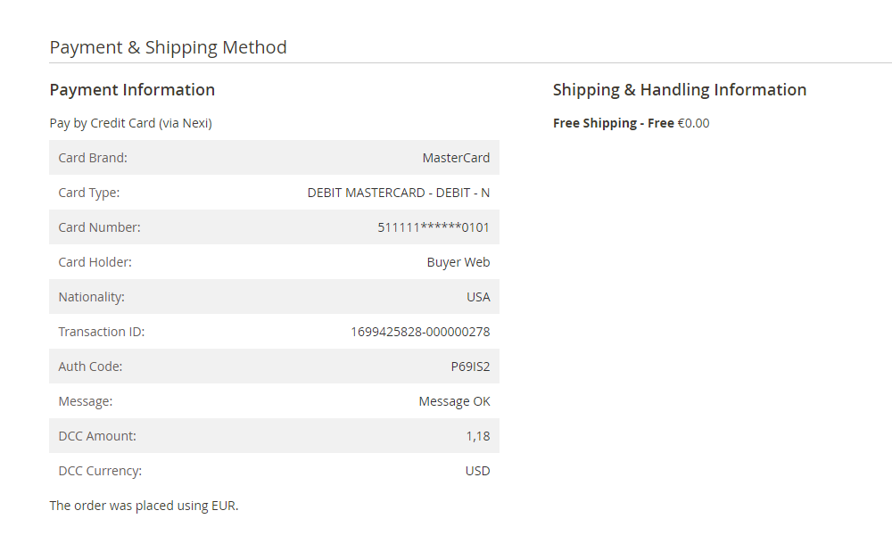Viewport: 892px width, 560px height.
Task: Click the Auth Code row label
Action: 90,366
